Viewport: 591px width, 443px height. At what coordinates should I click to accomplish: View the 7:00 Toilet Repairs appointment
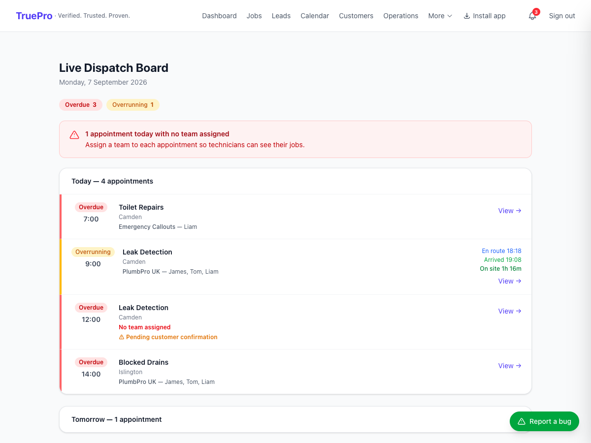(x=510, y=211)
